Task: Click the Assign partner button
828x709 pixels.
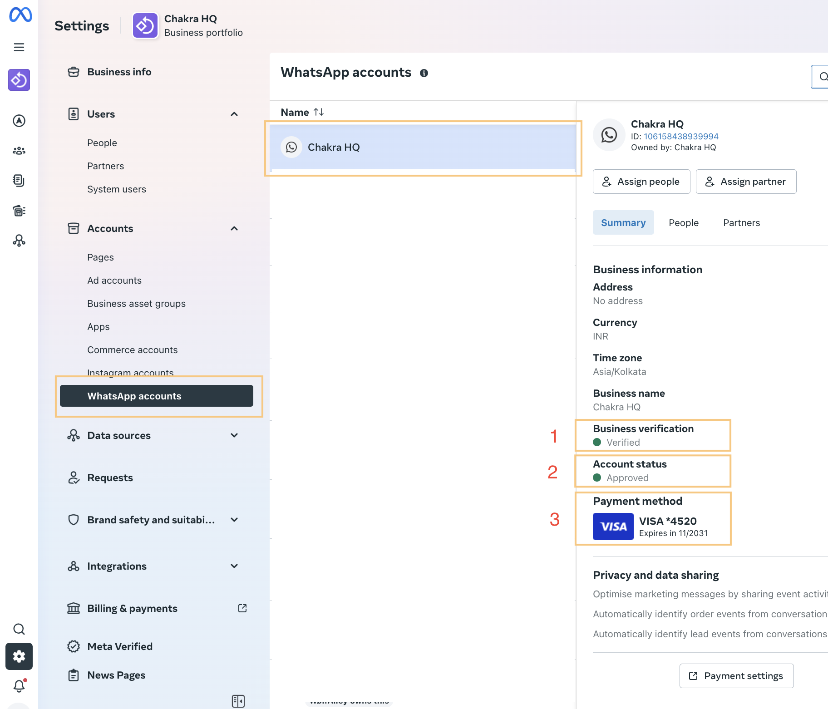Action: tap(746, 182)
